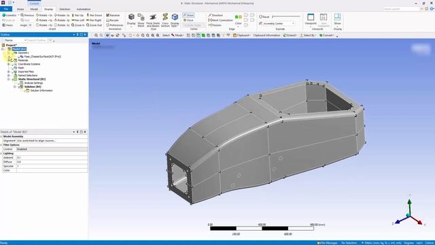Select Analysis Settings in the Outline tree

coord(33,83)
